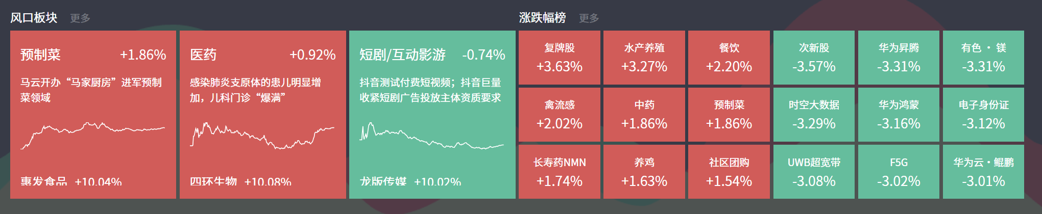Click the 短剧/互动影游 trend line chart

pyautogui.click(x=432, y=135)
